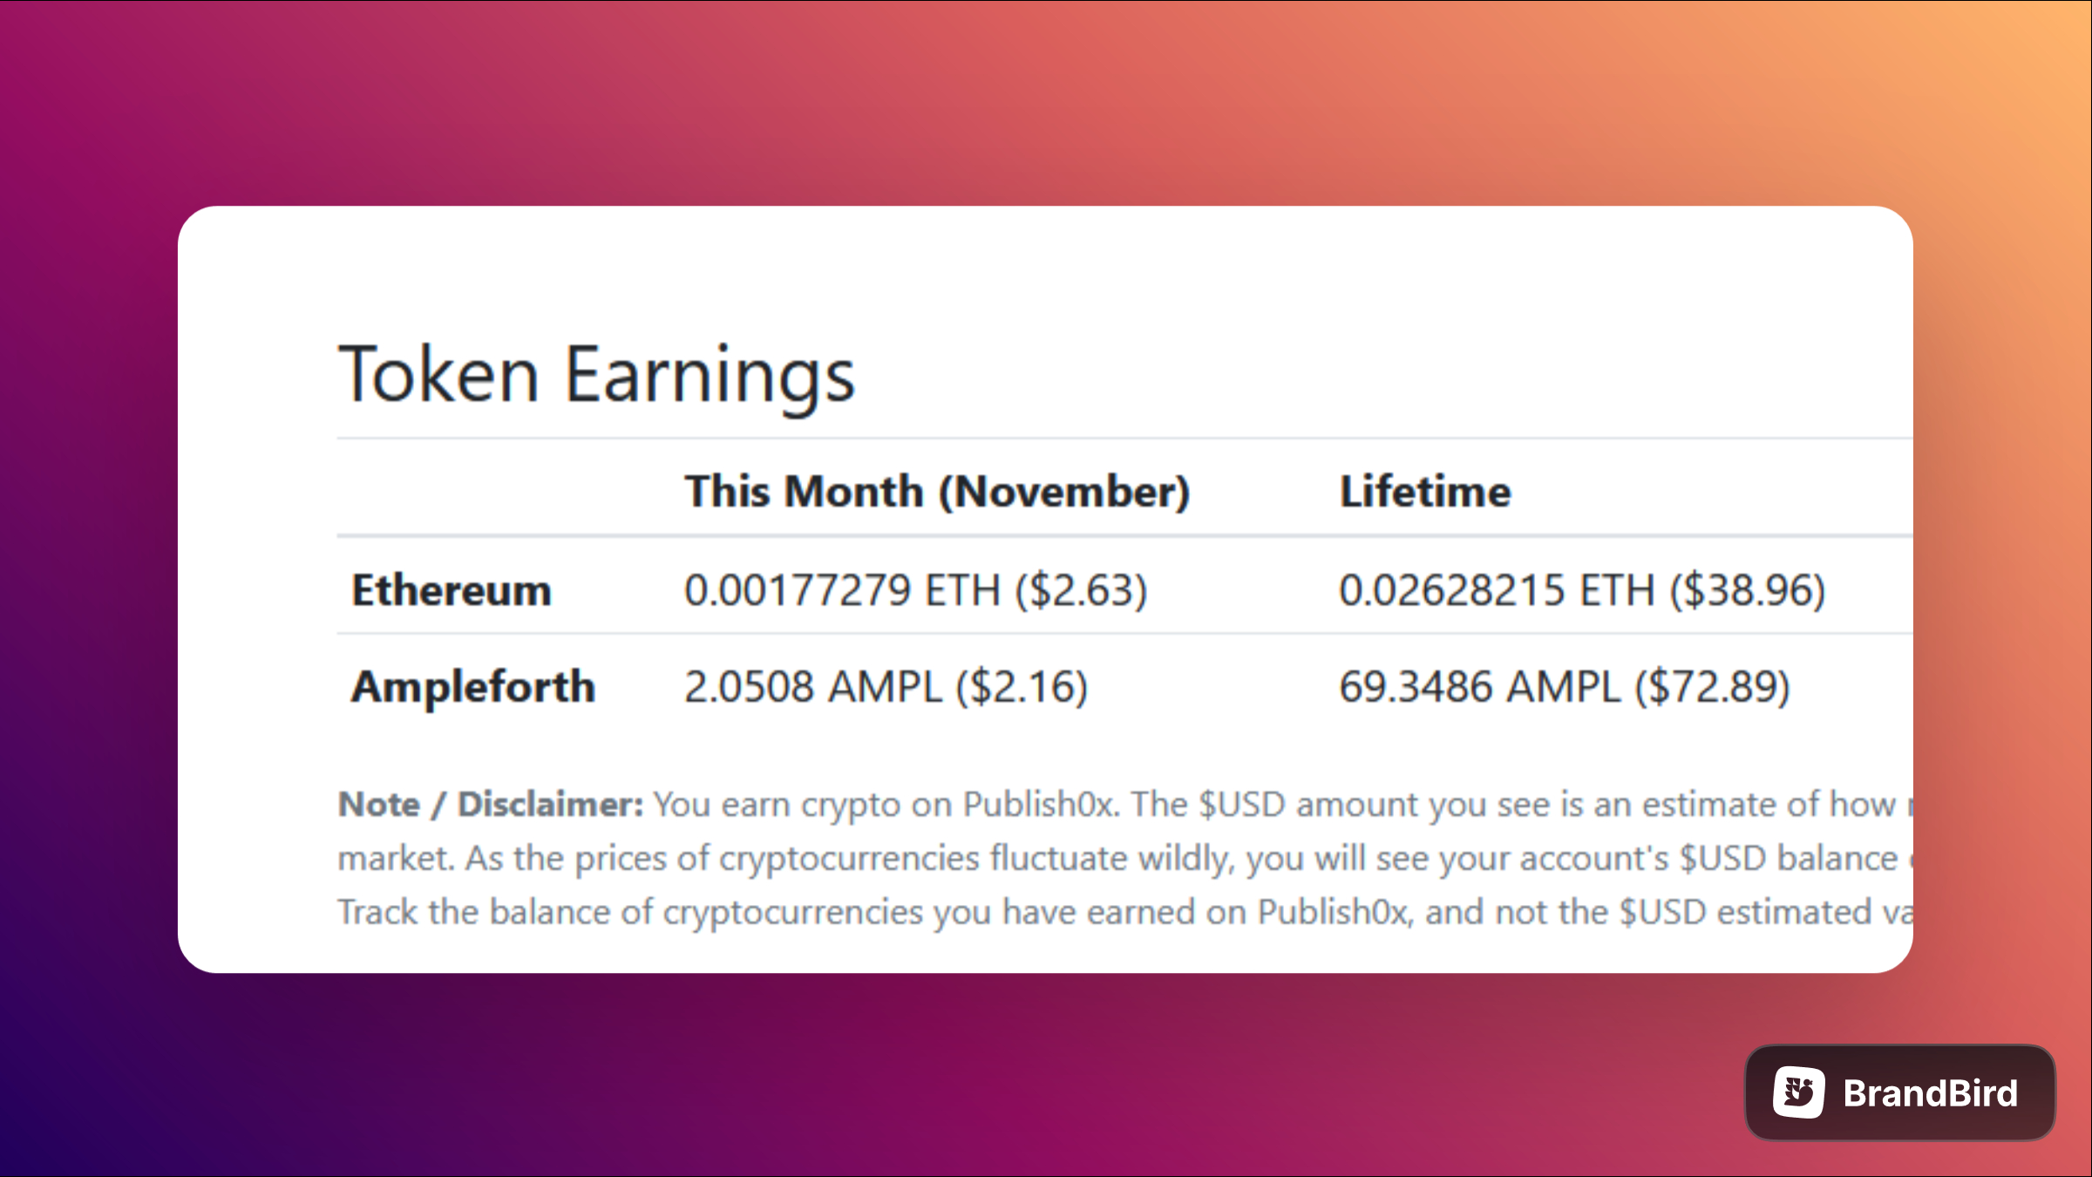Click the Token Earnings heading
Viewport: 2092px width, 1177px height.
tap(597, 376)
